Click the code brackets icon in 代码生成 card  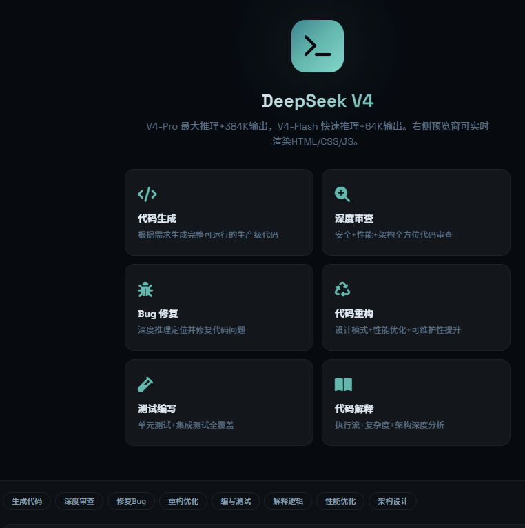(147, 194)
